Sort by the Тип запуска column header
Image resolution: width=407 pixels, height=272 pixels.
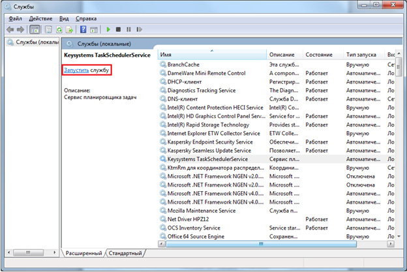tap(364, 55)
